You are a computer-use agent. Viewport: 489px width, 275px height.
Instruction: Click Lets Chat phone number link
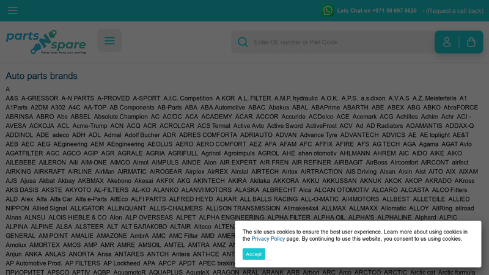pos(377,11)
